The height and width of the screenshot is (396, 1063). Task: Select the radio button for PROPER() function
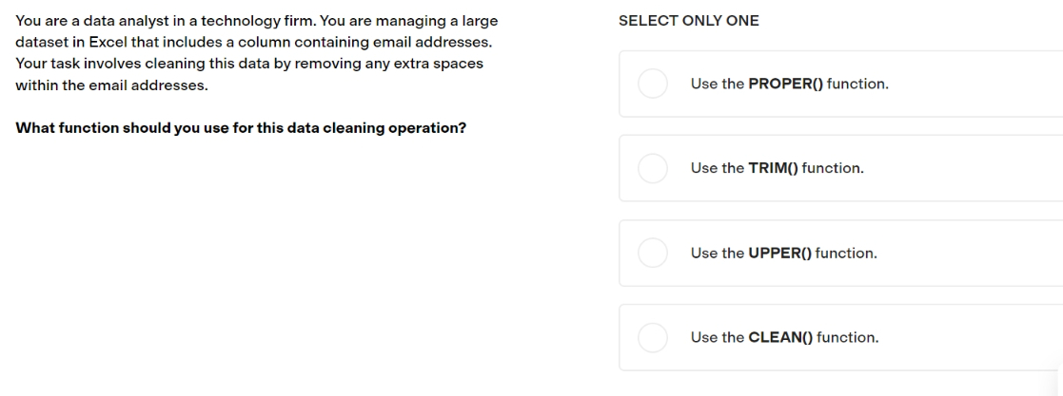(653, 84)
